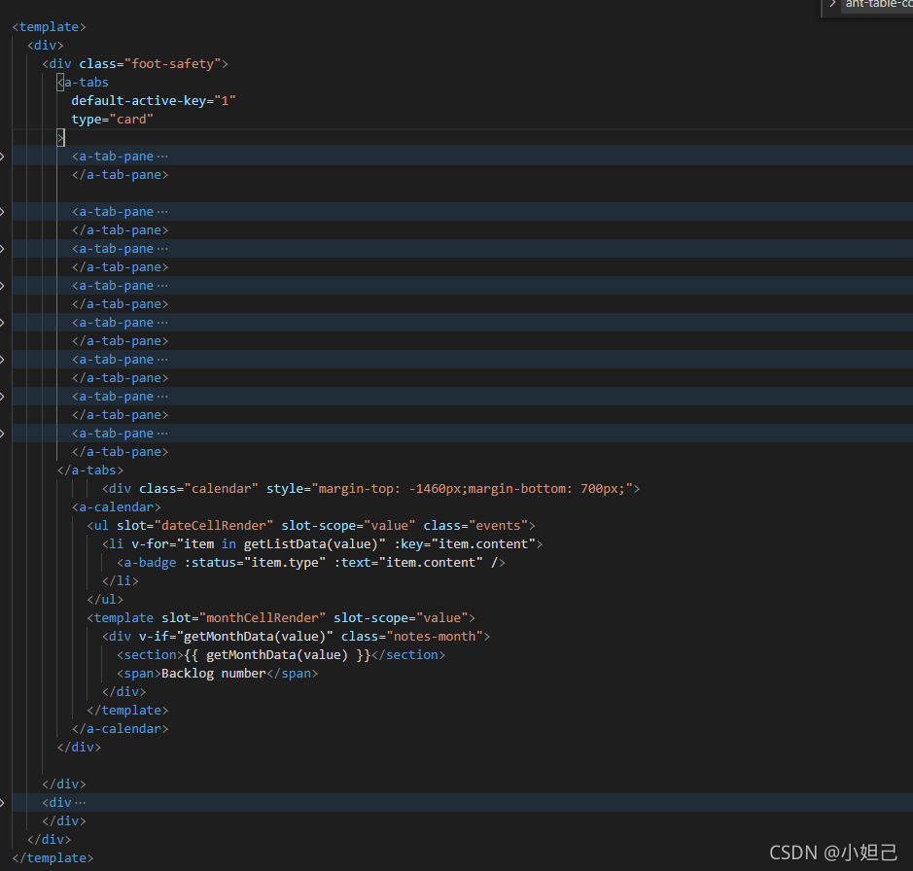Unfold the fourth collapsed a-tab-pane gutter chevron
The width and height of the screenshot is (913, 871).
(x=2, y=285)
